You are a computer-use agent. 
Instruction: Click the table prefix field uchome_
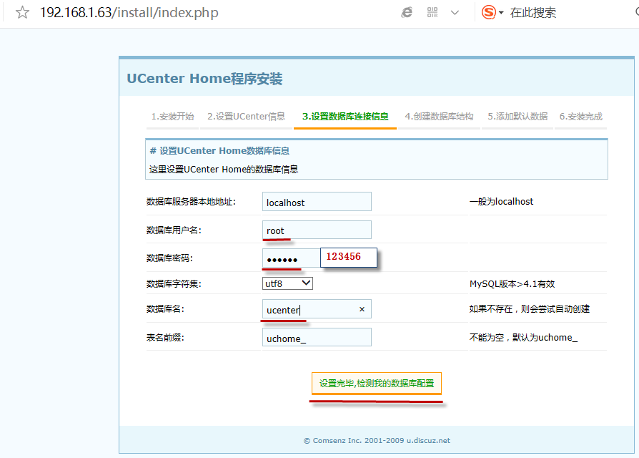click(317, 338)
